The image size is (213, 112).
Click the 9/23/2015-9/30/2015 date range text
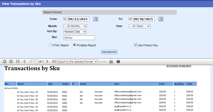click(x=179, y=66)
